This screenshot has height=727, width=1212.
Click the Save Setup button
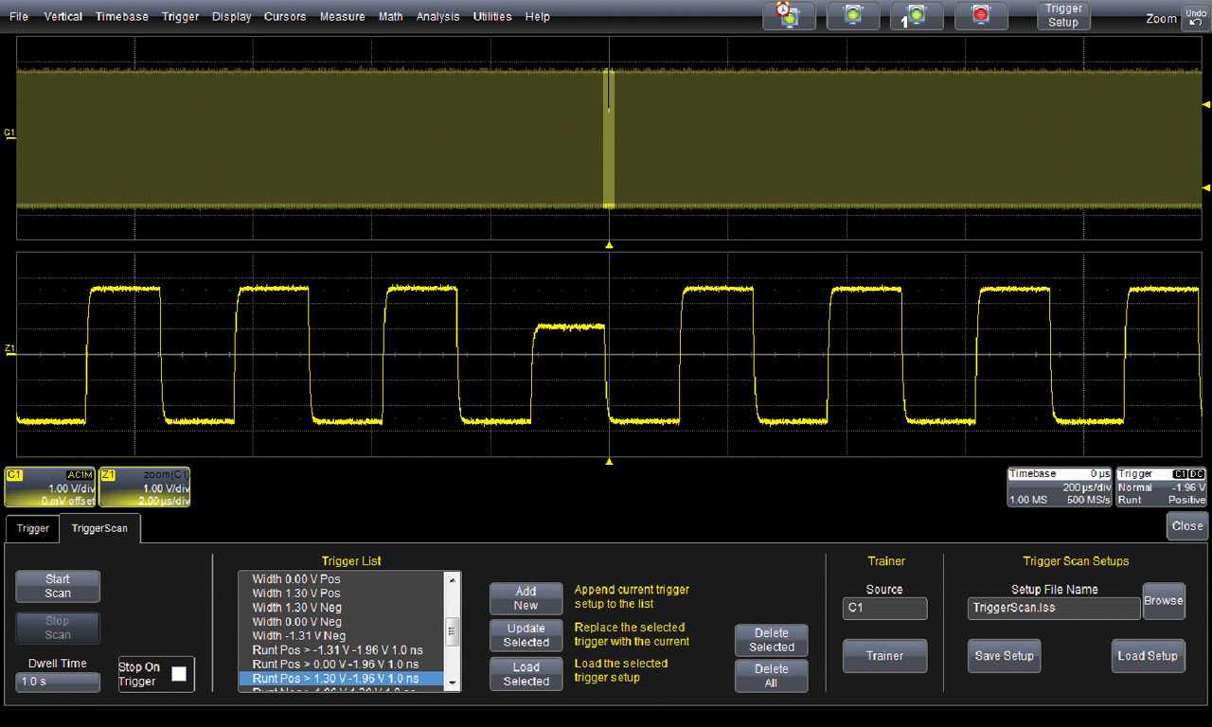point(1004,655)
